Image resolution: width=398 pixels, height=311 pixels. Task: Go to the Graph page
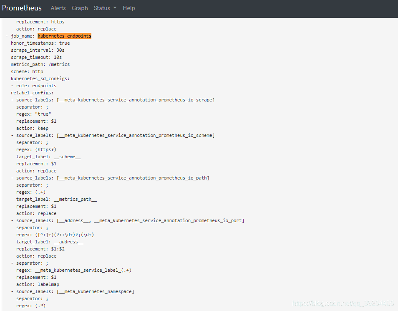pyautogui.click(x=80, y=8)
